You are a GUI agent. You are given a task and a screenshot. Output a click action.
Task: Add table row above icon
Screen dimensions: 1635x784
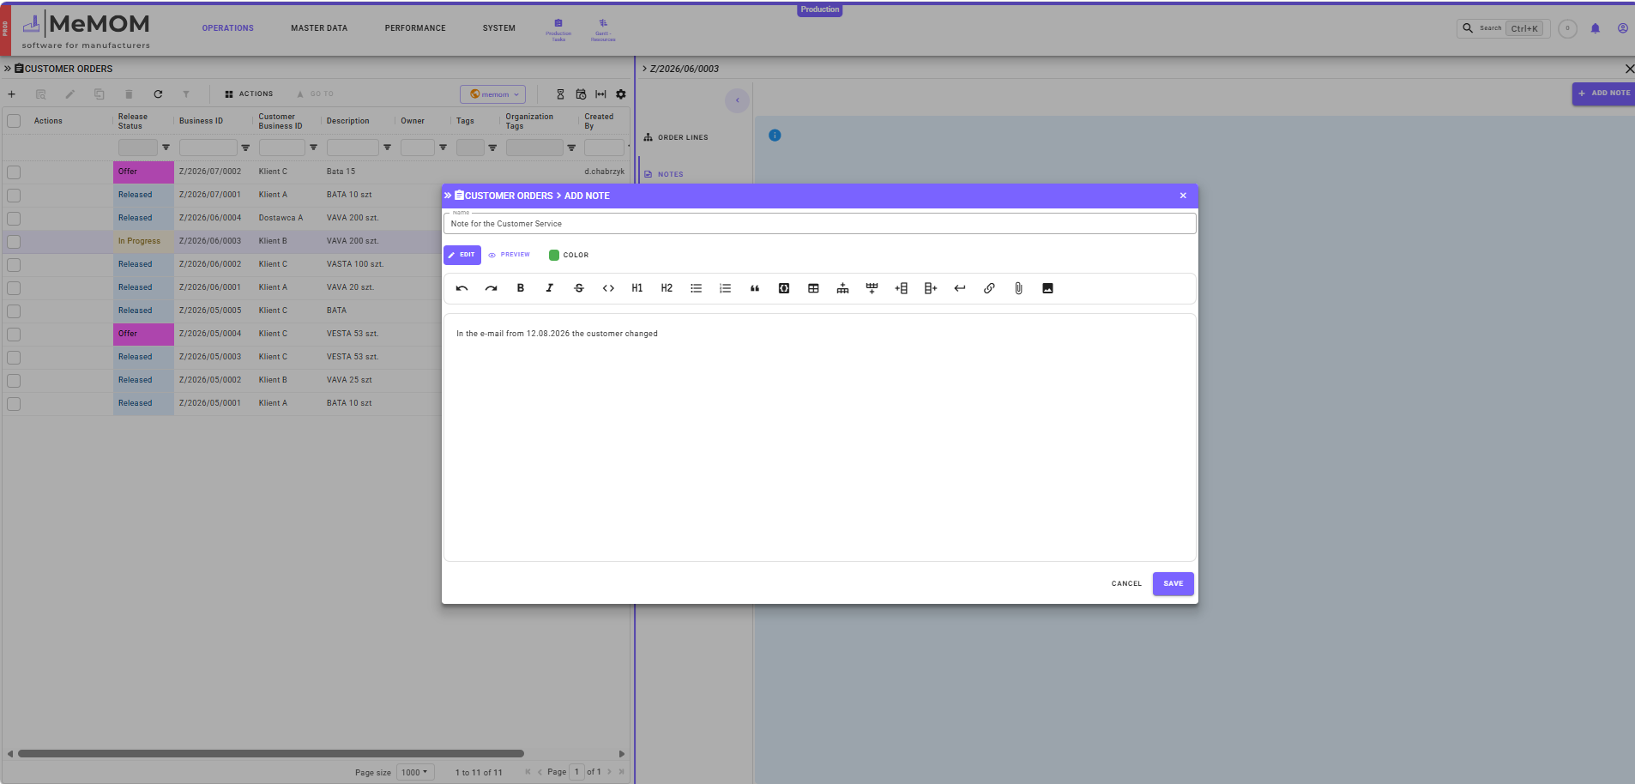(x=842, y=288)
